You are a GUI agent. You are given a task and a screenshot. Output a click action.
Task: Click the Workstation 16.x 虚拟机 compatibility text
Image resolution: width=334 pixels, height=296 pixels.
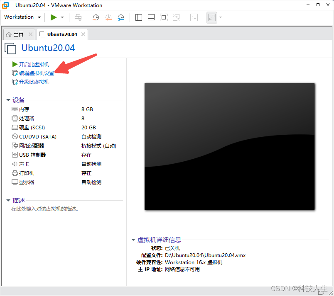coord(194,262)
